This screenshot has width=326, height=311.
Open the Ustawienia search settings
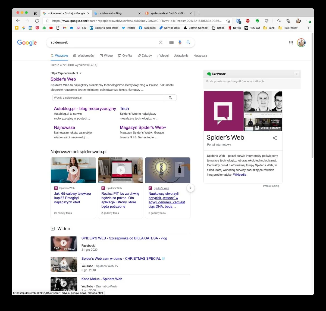tap(181, 55)
